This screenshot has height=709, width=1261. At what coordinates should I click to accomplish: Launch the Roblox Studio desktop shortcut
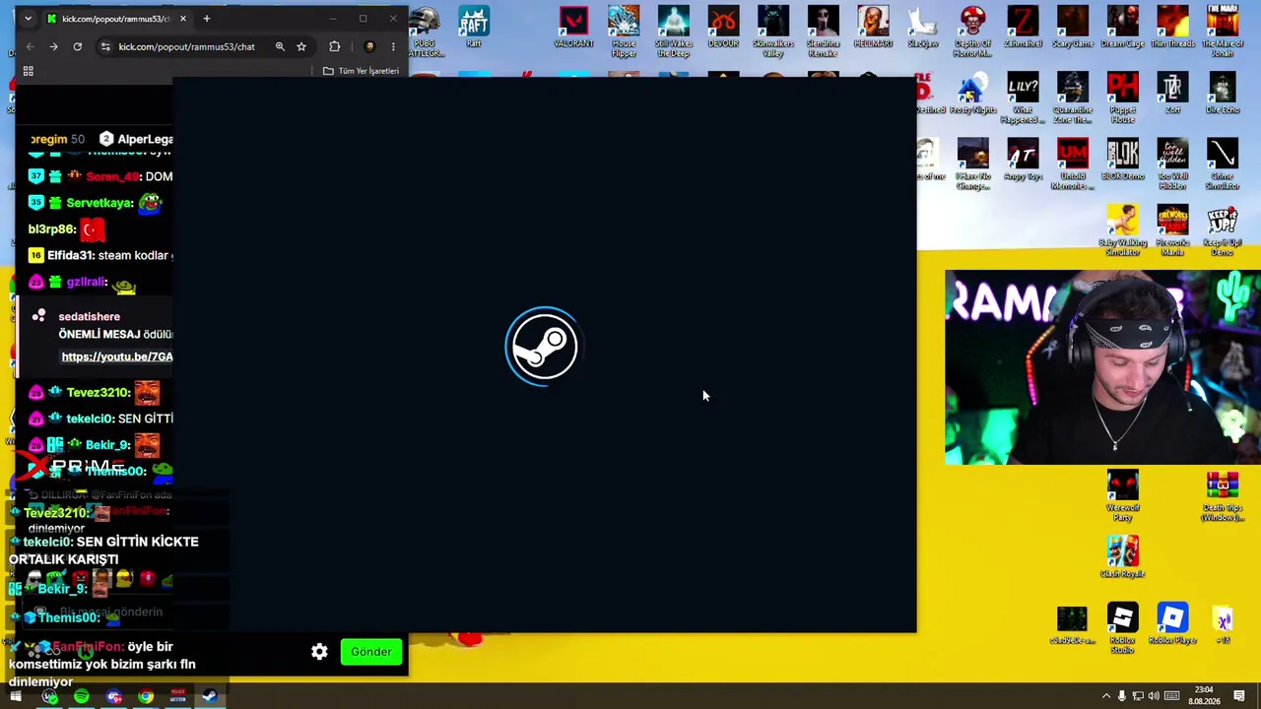[1122, 628]
